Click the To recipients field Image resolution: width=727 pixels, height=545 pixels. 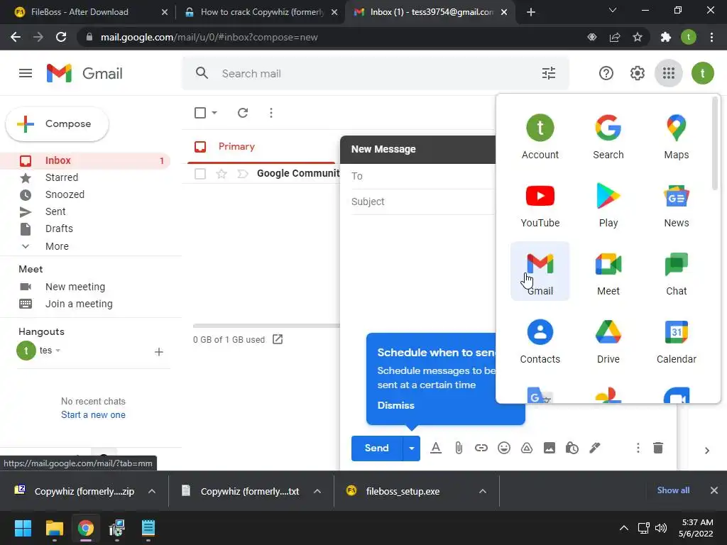(x=423, y=176)
